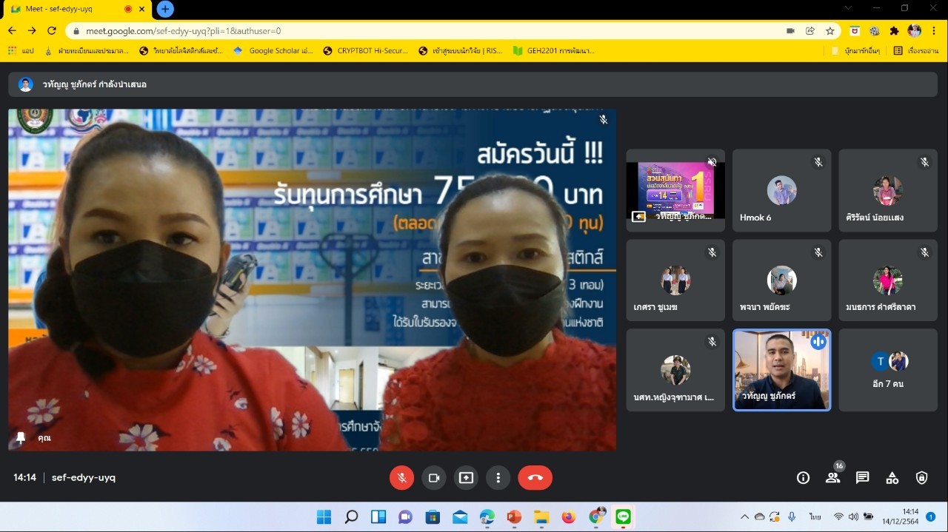
Task: Open more options in call controls
Action: [498, 478]
